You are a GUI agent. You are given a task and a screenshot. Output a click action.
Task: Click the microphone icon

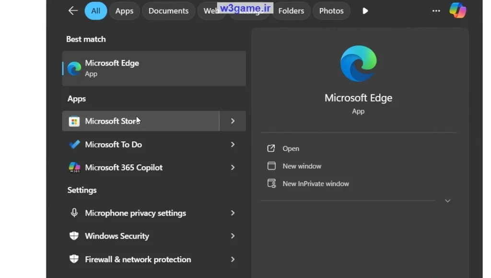[74, 213]
